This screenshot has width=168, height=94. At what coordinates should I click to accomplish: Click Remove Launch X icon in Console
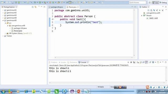click(131, 62)
